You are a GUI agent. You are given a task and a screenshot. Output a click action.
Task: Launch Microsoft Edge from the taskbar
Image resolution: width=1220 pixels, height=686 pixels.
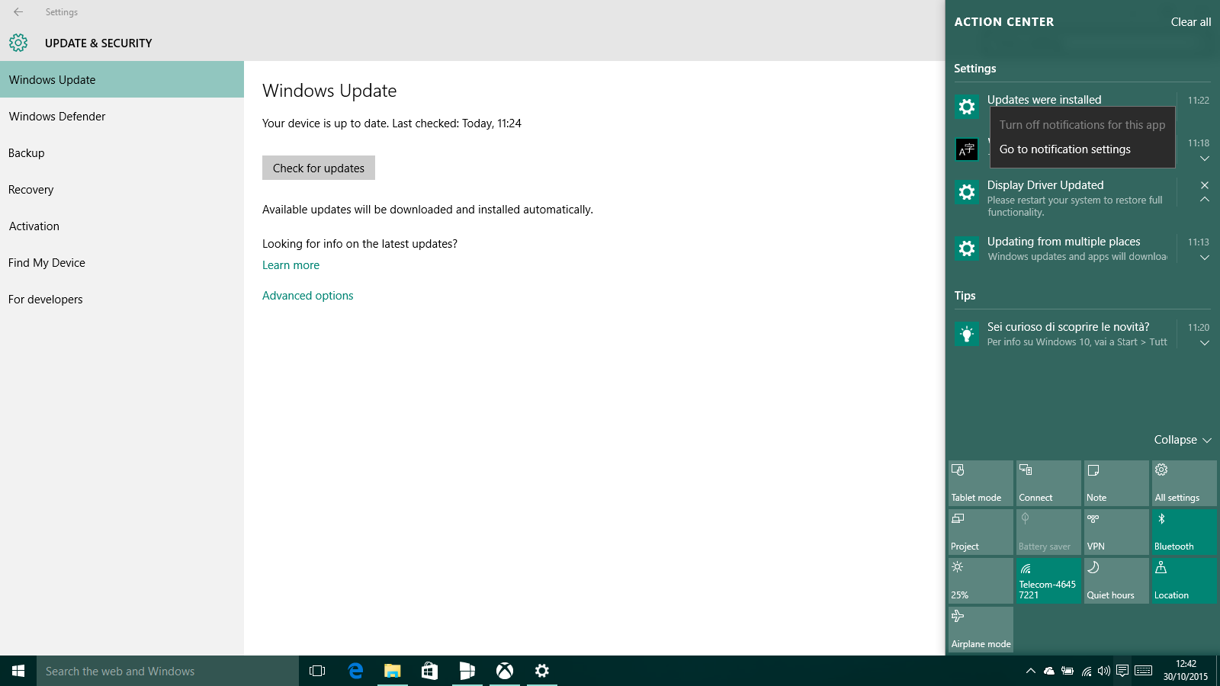click(355, 671)
